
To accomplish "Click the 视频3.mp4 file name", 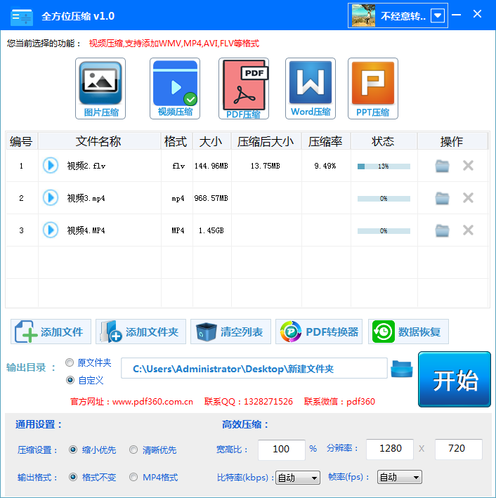I will [86, 198].
